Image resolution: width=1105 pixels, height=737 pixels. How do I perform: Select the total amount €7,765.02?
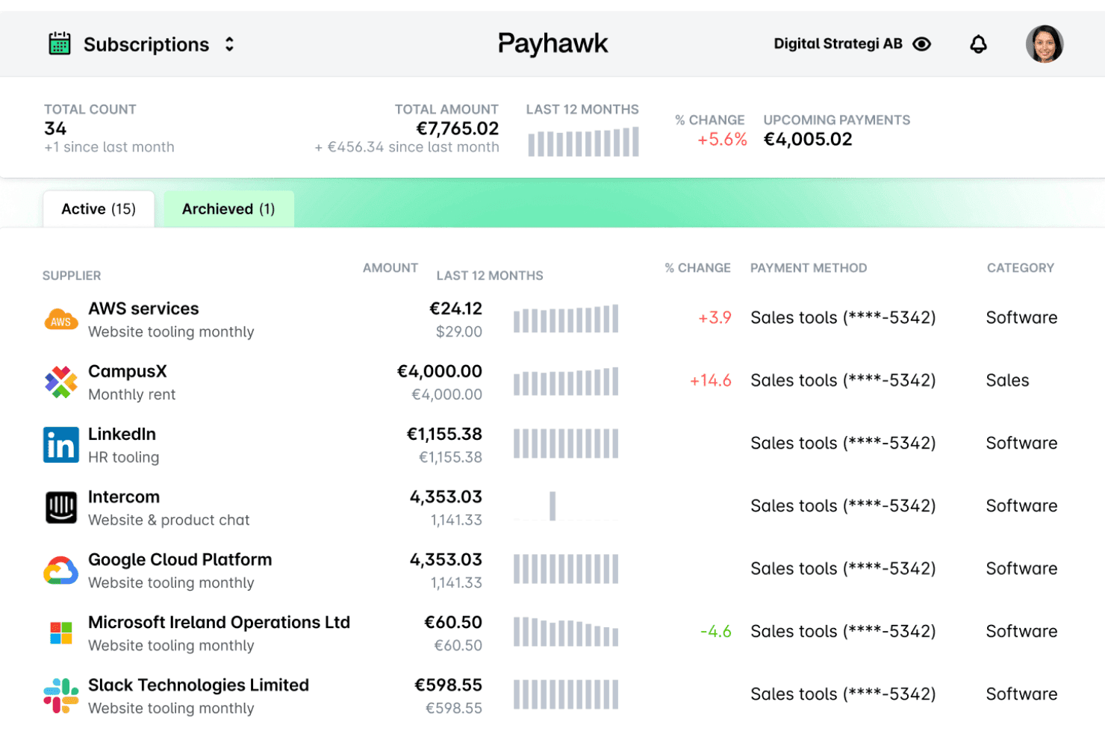457,128
